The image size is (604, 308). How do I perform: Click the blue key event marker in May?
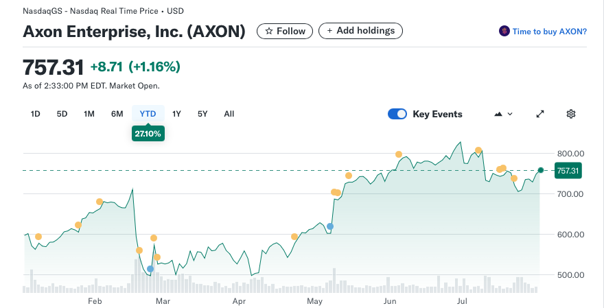[330, 226]
